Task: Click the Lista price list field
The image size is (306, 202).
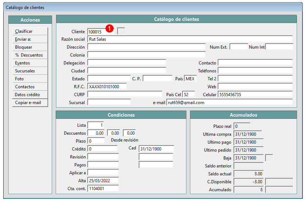Action: click(96, 125)
